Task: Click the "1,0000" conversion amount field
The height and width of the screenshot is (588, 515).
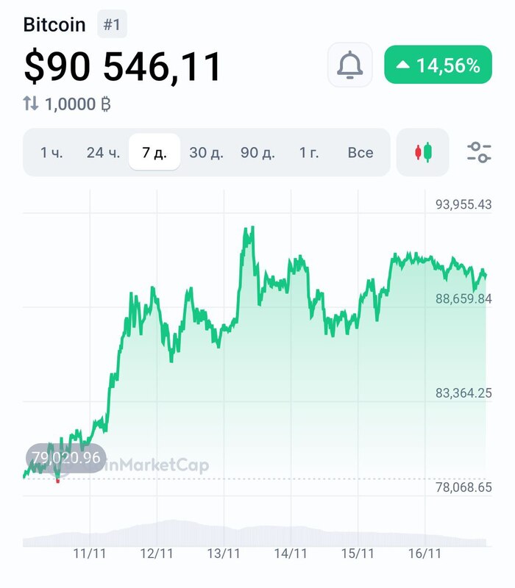Action: [71, 103]
